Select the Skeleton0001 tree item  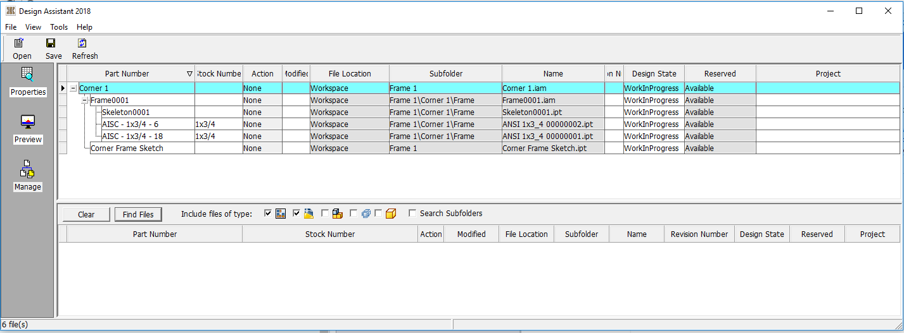coord(125,112)
